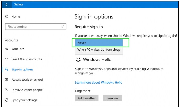Click the Fingerprint label
This screenshot has height=107, width=180.
click(x=83, y=91)
